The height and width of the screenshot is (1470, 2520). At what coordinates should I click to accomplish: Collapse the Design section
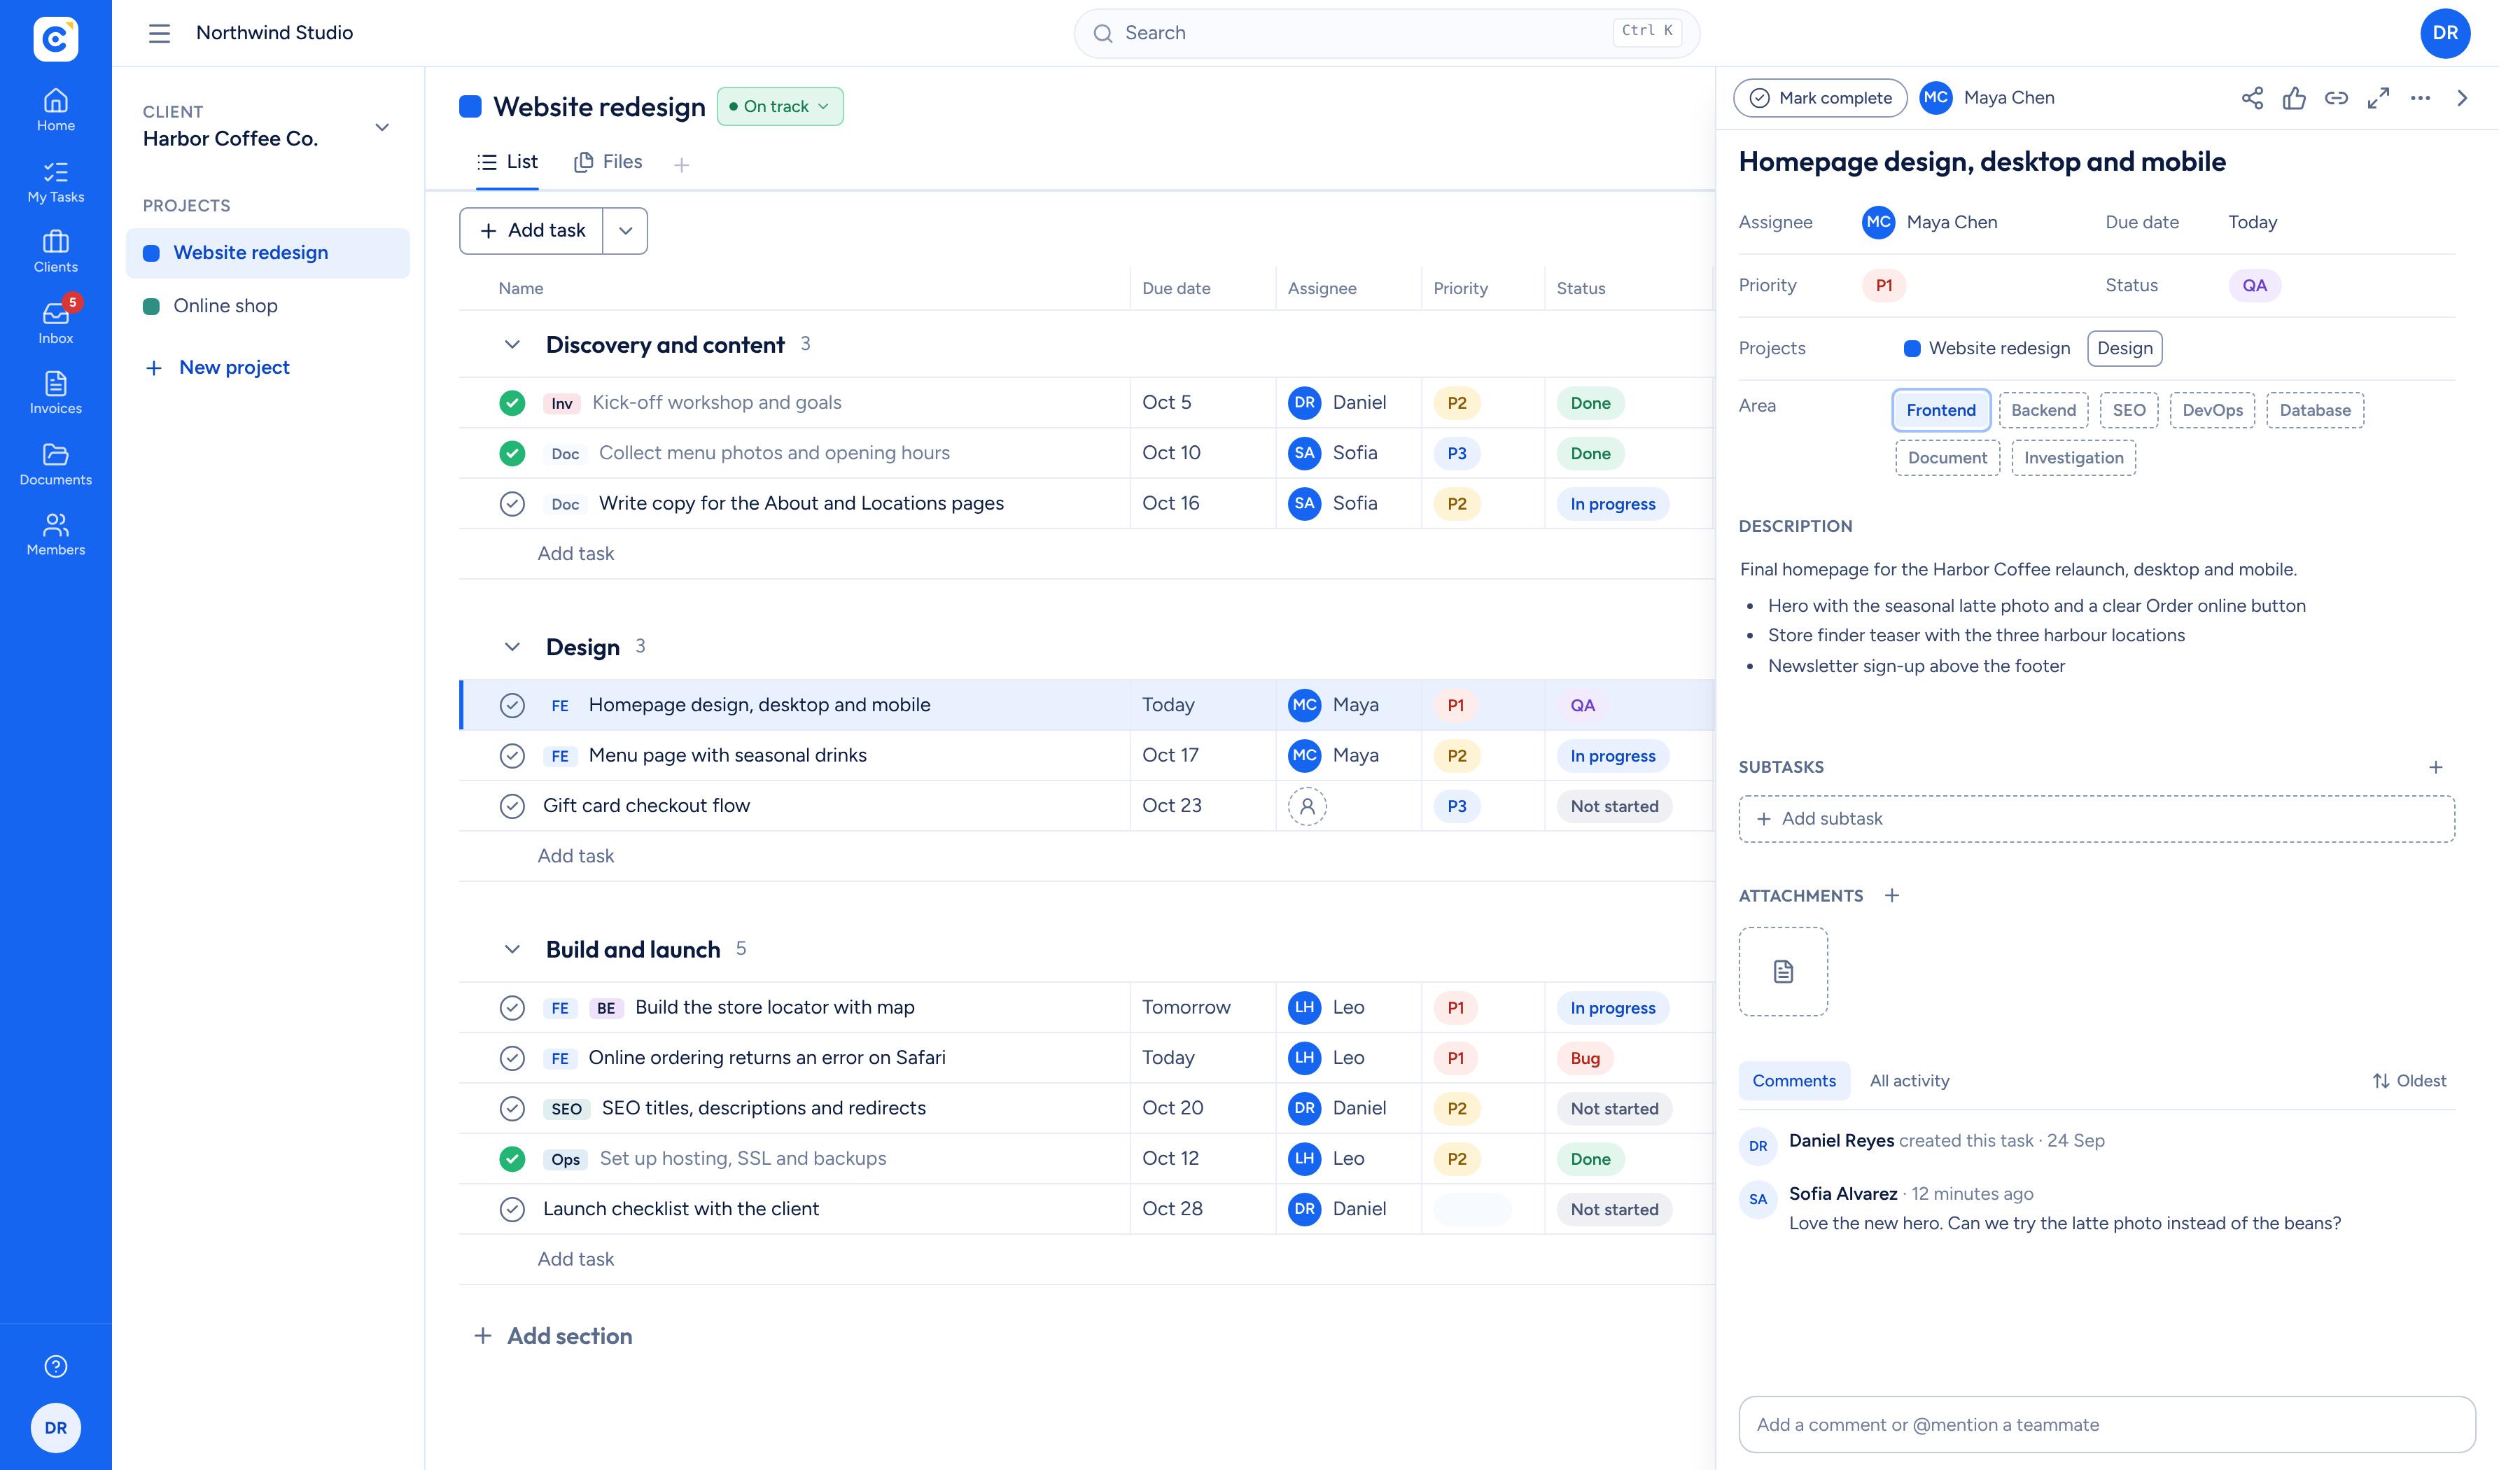512,647
